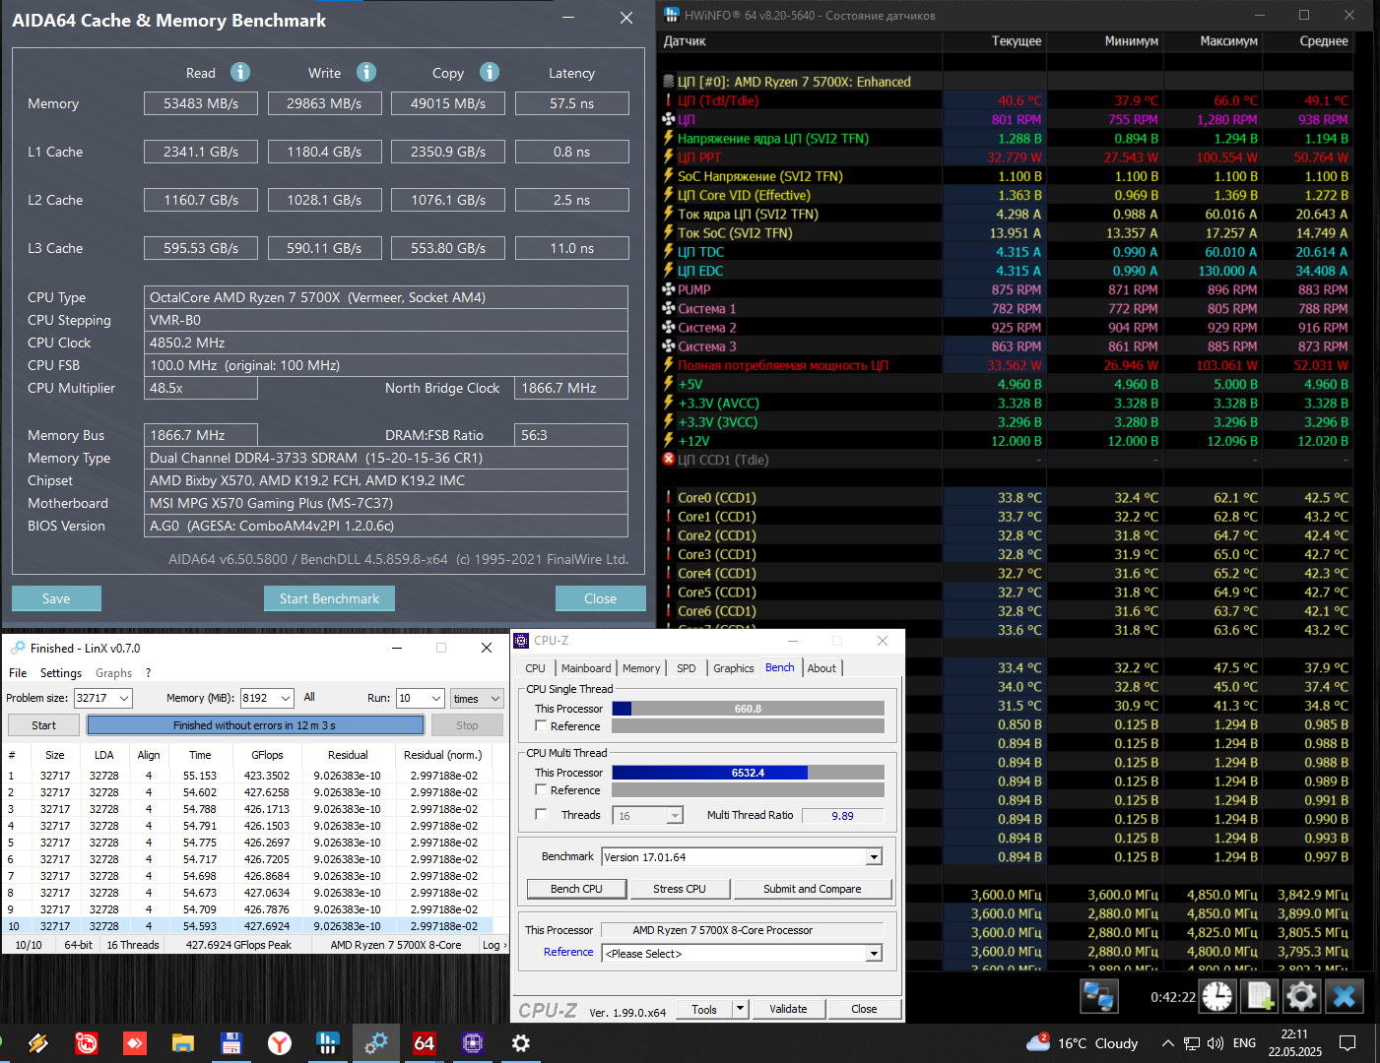Toggle the Threads checkbox in CPU-Z
This screenshot has width=1380, height=1063.
click(541, 814)
